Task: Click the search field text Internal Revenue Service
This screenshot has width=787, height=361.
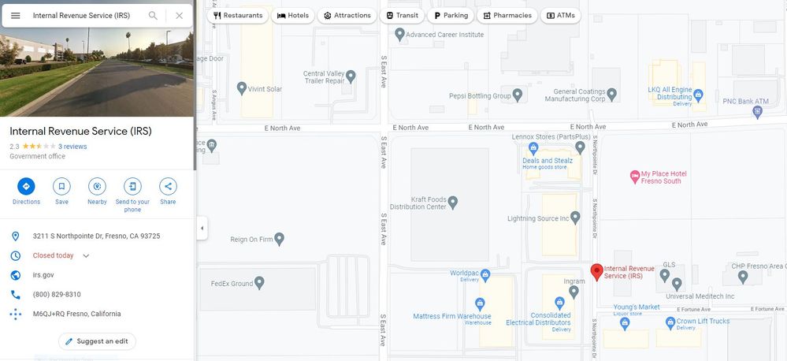Action: [x=81, y=16]
